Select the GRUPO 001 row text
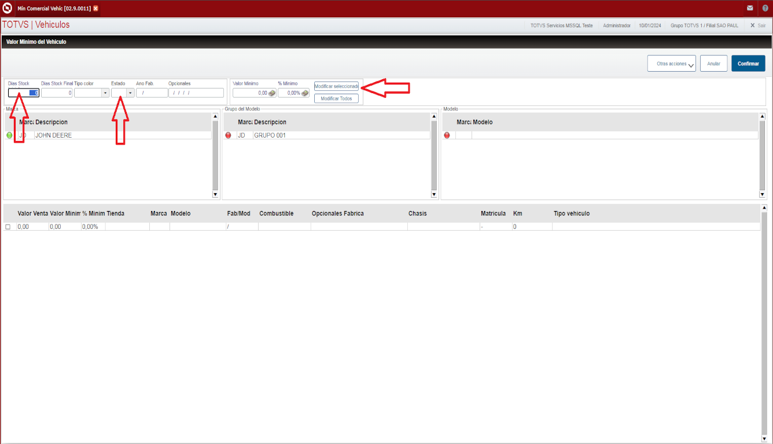Viewport: 773px width, 444px height. [x=270, y=135]
